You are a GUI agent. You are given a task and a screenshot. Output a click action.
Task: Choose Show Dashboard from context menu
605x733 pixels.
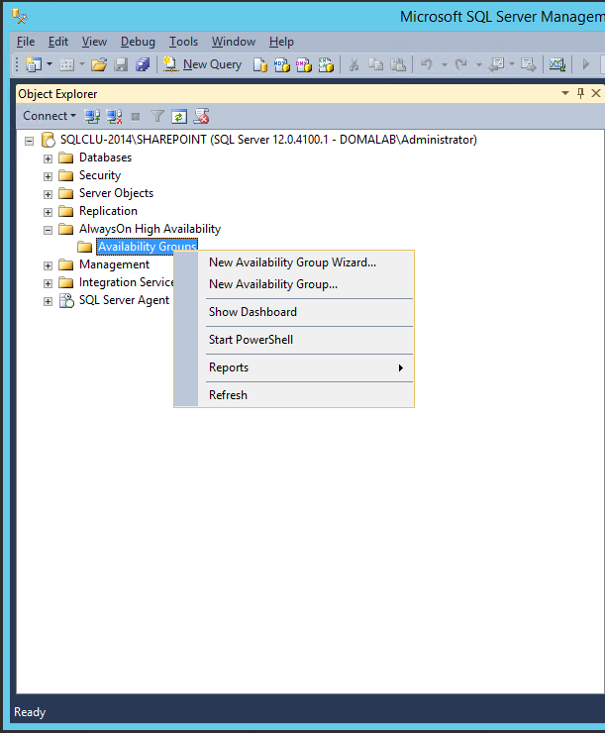252,312
